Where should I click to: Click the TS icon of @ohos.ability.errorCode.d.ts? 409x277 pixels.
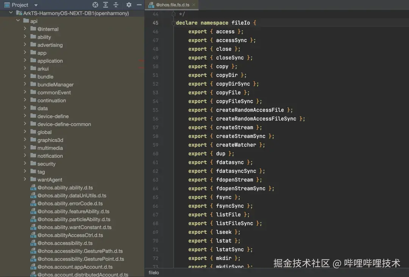click(x=33, y=203)
